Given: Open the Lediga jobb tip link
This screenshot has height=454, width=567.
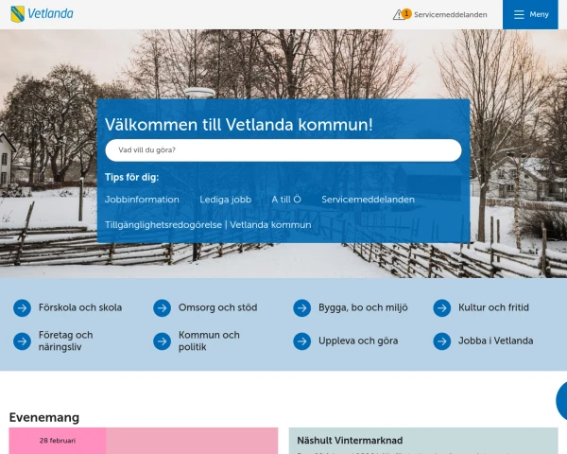Looking at the screenshot, I should 225,200.
